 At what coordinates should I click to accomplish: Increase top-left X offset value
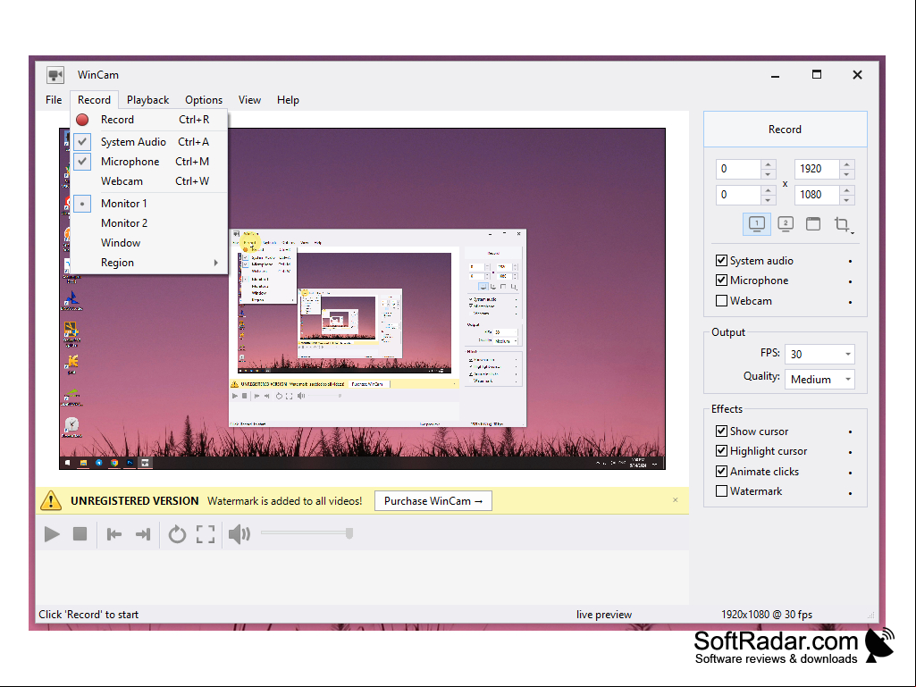pos(769,164)
